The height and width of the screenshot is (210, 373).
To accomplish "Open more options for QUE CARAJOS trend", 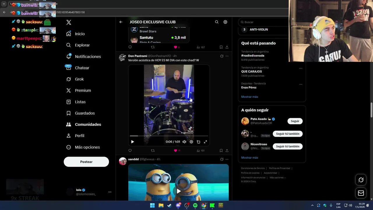I will point(301,69).
